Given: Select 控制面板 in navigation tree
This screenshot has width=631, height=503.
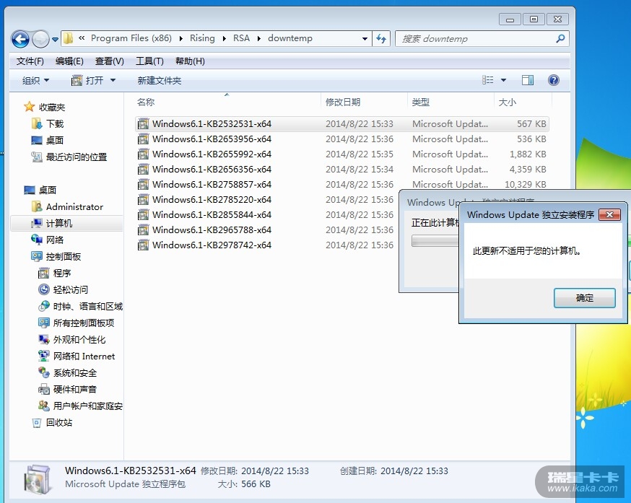Looking at the screenshot, I should click(x=56, y=256).
